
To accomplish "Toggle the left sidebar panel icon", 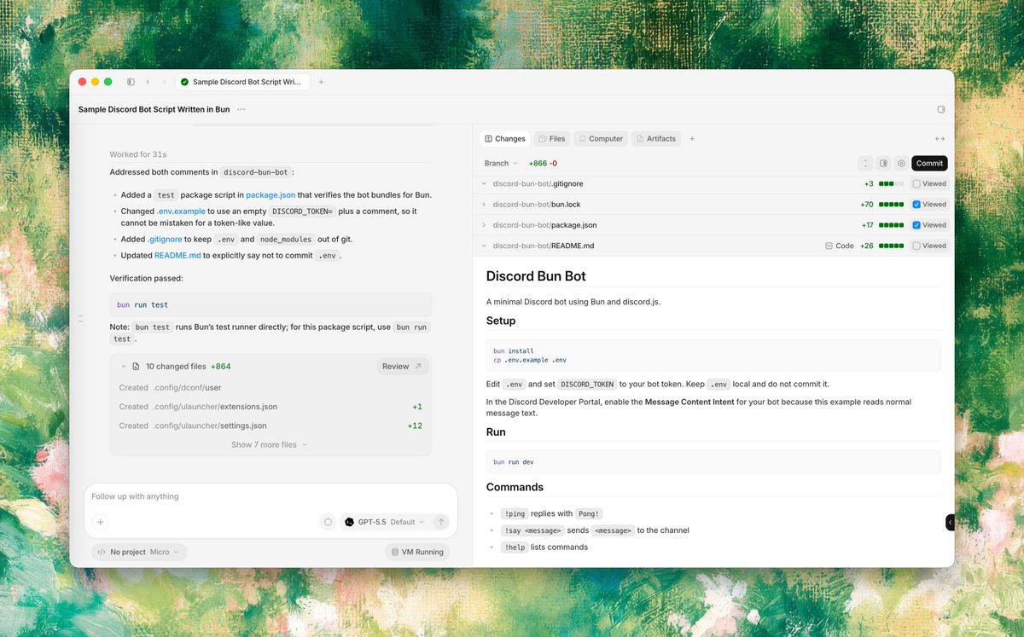I will tap(131, 82).
